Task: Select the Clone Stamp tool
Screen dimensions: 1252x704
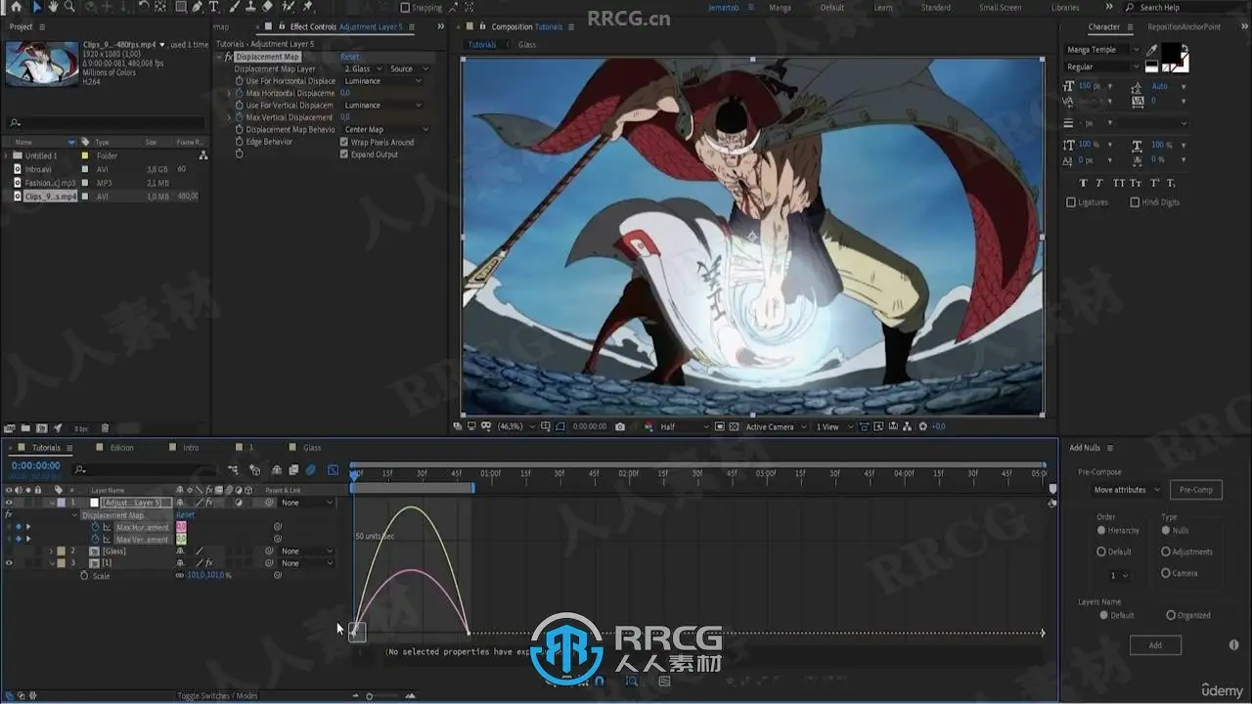Action: [x=249, y=7]
